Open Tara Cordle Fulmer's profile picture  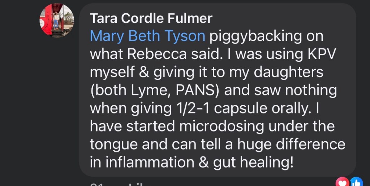(57, 21)
